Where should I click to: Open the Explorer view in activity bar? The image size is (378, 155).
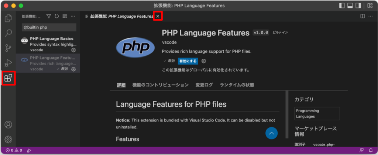click(x=8, y=18)
